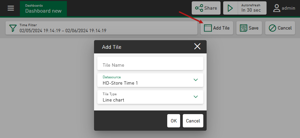Image resolution: width=300 pixels, height=138 pixels.
Task: Click the admin user profile icon
Action: (x=276, y=8)
